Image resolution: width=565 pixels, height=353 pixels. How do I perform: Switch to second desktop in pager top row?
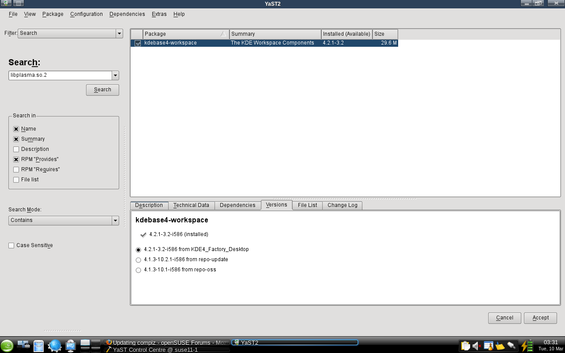tap(96, 342)
